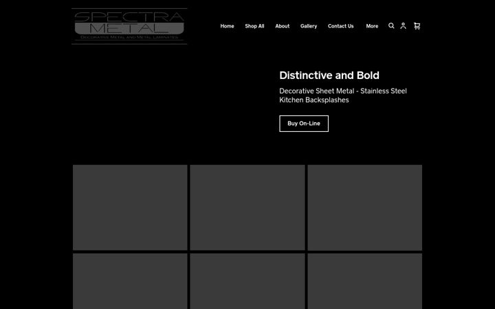This screenshot has height=309, width=495.
Task: Open the Contact Us menu item
Action: coord(340,26)
